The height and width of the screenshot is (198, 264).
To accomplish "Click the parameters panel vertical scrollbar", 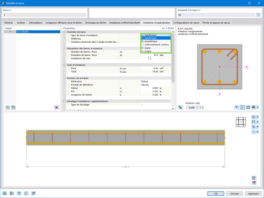I will (173, 70).
